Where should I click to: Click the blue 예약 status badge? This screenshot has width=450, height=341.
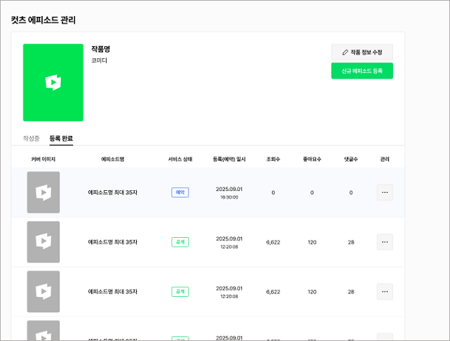[180, 192]
